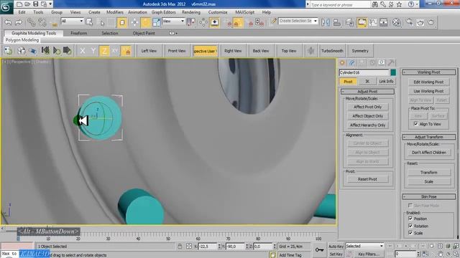The height and width of the screenshot is (258, 460).
Task: Open the Create command panel tab
Action: point(342,62)
